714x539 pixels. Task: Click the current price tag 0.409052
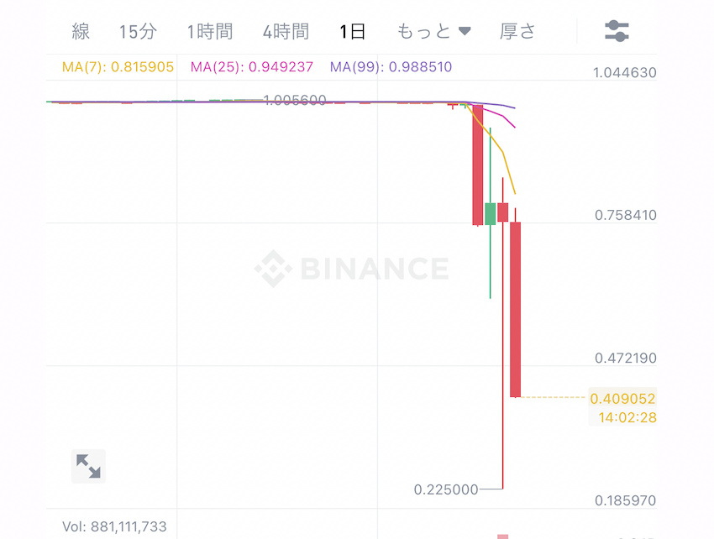pyautogui.click(x=622, y=399)
